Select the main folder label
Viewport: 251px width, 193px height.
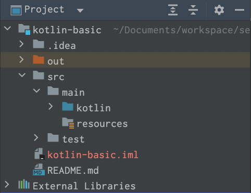[73, 93]
